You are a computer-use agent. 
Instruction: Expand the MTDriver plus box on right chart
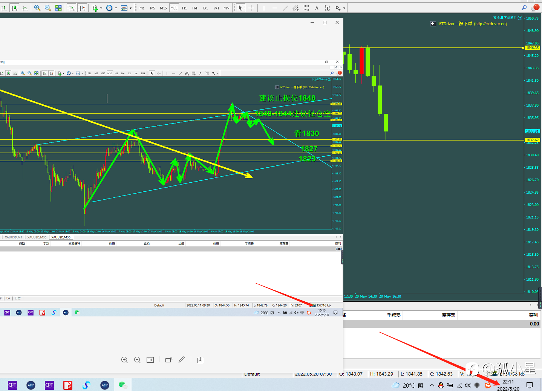coord(433,24)
